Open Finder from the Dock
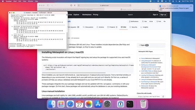Screen dimensions: 195x110 point(51,104)
